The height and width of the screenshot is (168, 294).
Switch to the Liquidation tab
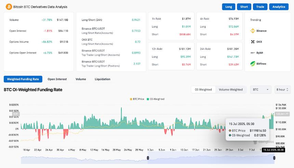(103, 79)
